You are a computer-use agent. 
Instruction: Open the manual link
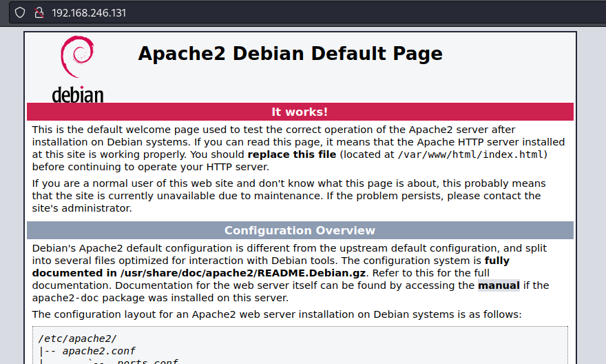pyautogui.click(x=499, y=285)
